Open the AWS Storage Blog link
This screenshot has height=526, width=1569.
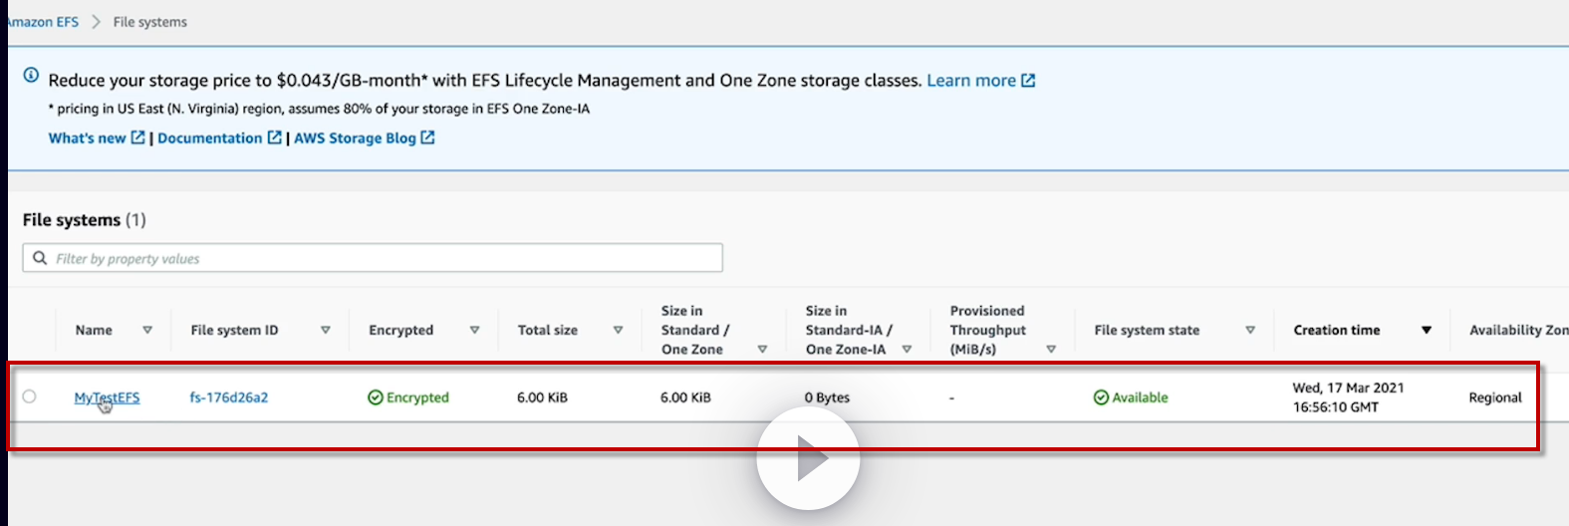[x=364, y=138]
